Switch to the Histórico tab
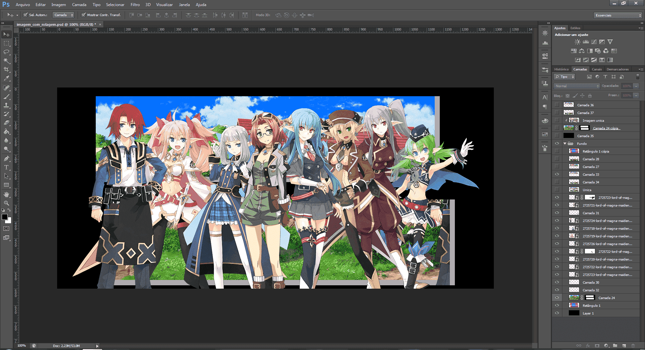Viewport: 645px width, 350px height. click(x=561, y=69)
